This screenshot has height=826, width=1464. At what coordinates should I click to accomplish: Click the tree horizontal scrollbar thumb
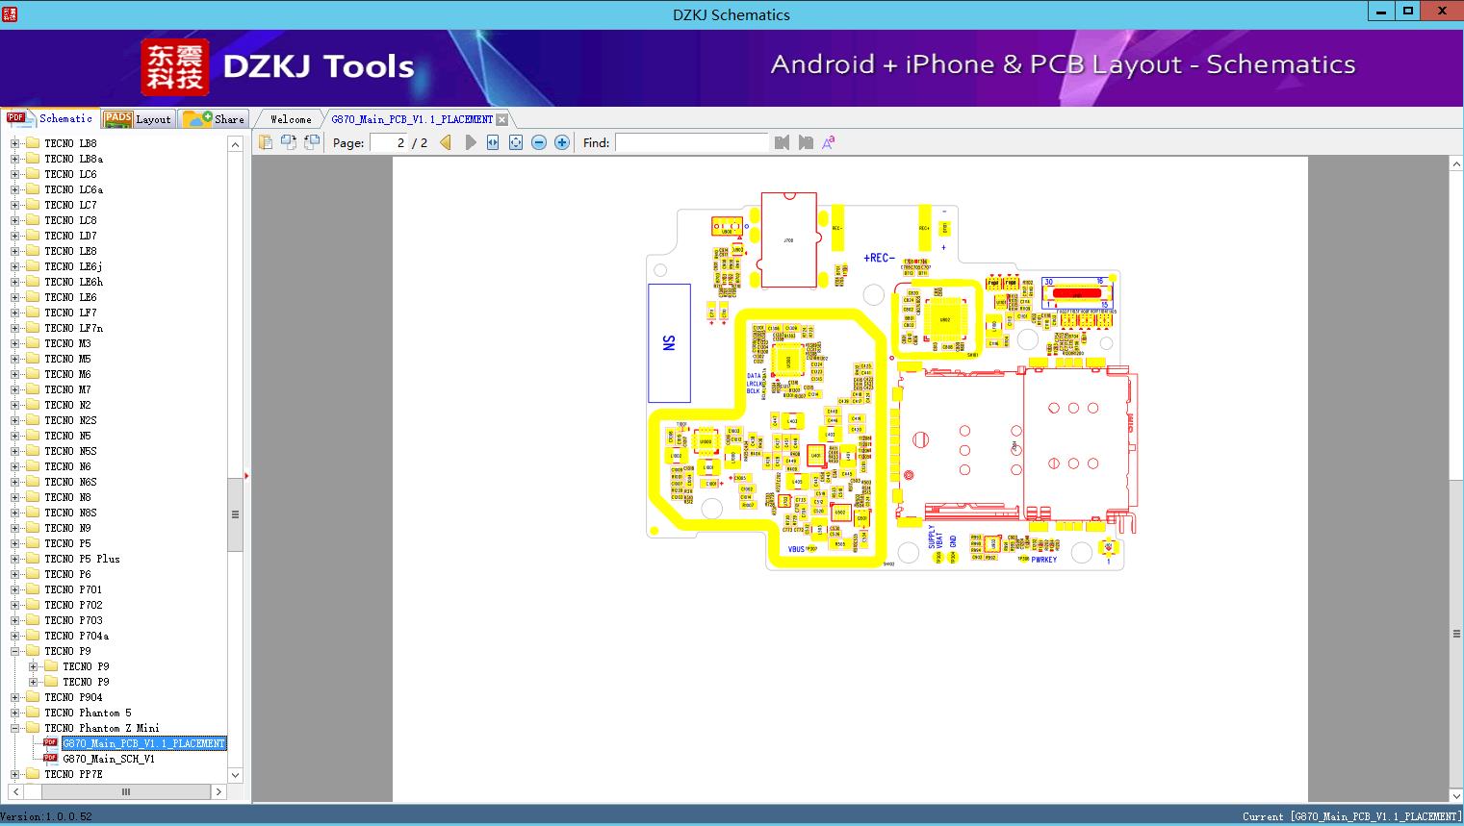125,791
